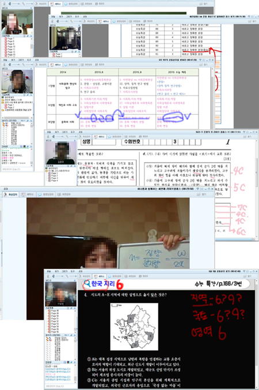Open 파일 menu in Korean geography window

pyautogui.click(x=49, y=271)
